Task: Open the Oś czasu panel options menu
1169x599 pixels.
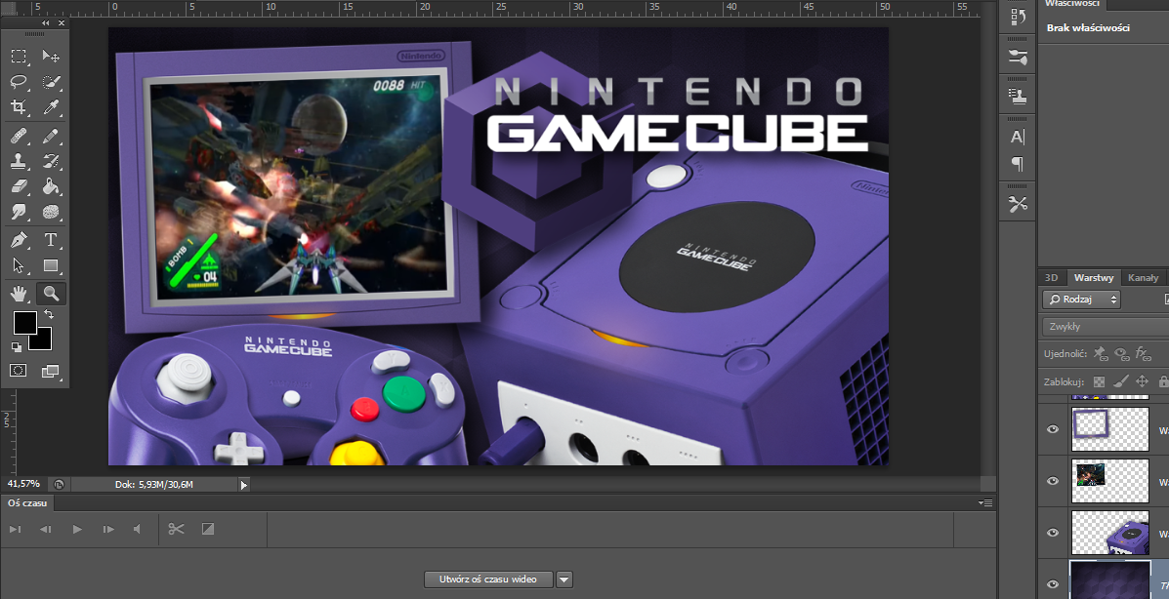Action: click(985, 502)
